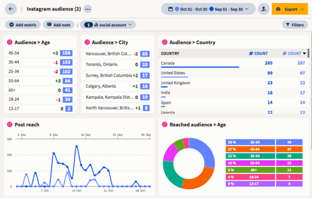312x198 pixels.
Task: Click the 45-54 age row
Action: [40, 53]
